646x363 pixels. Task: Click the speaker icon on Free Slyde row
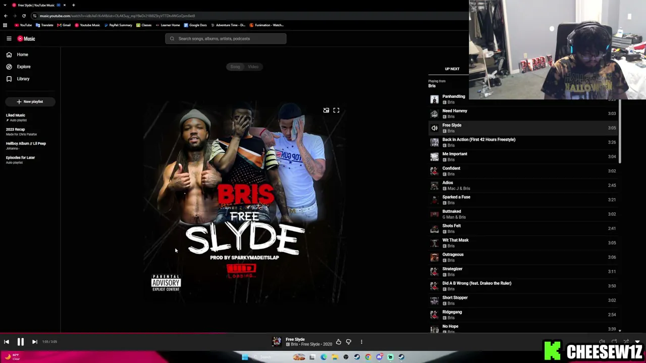pos(435,128)
